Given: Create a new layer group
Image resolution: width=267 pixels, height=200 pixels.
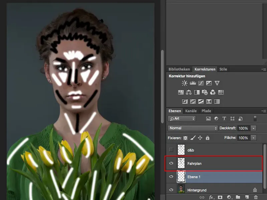Looking at the screenshot, I should coord(238,197).
